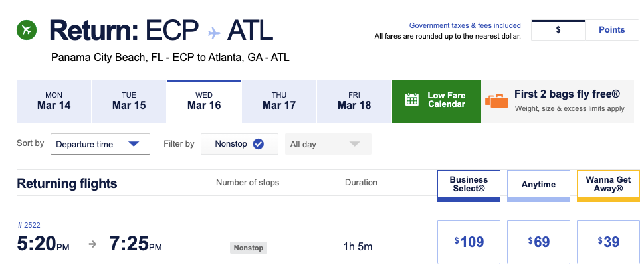This screenshot has height=265, width=640.
Task: Choose the $109 Business Select fare
Action: point(469,242)
